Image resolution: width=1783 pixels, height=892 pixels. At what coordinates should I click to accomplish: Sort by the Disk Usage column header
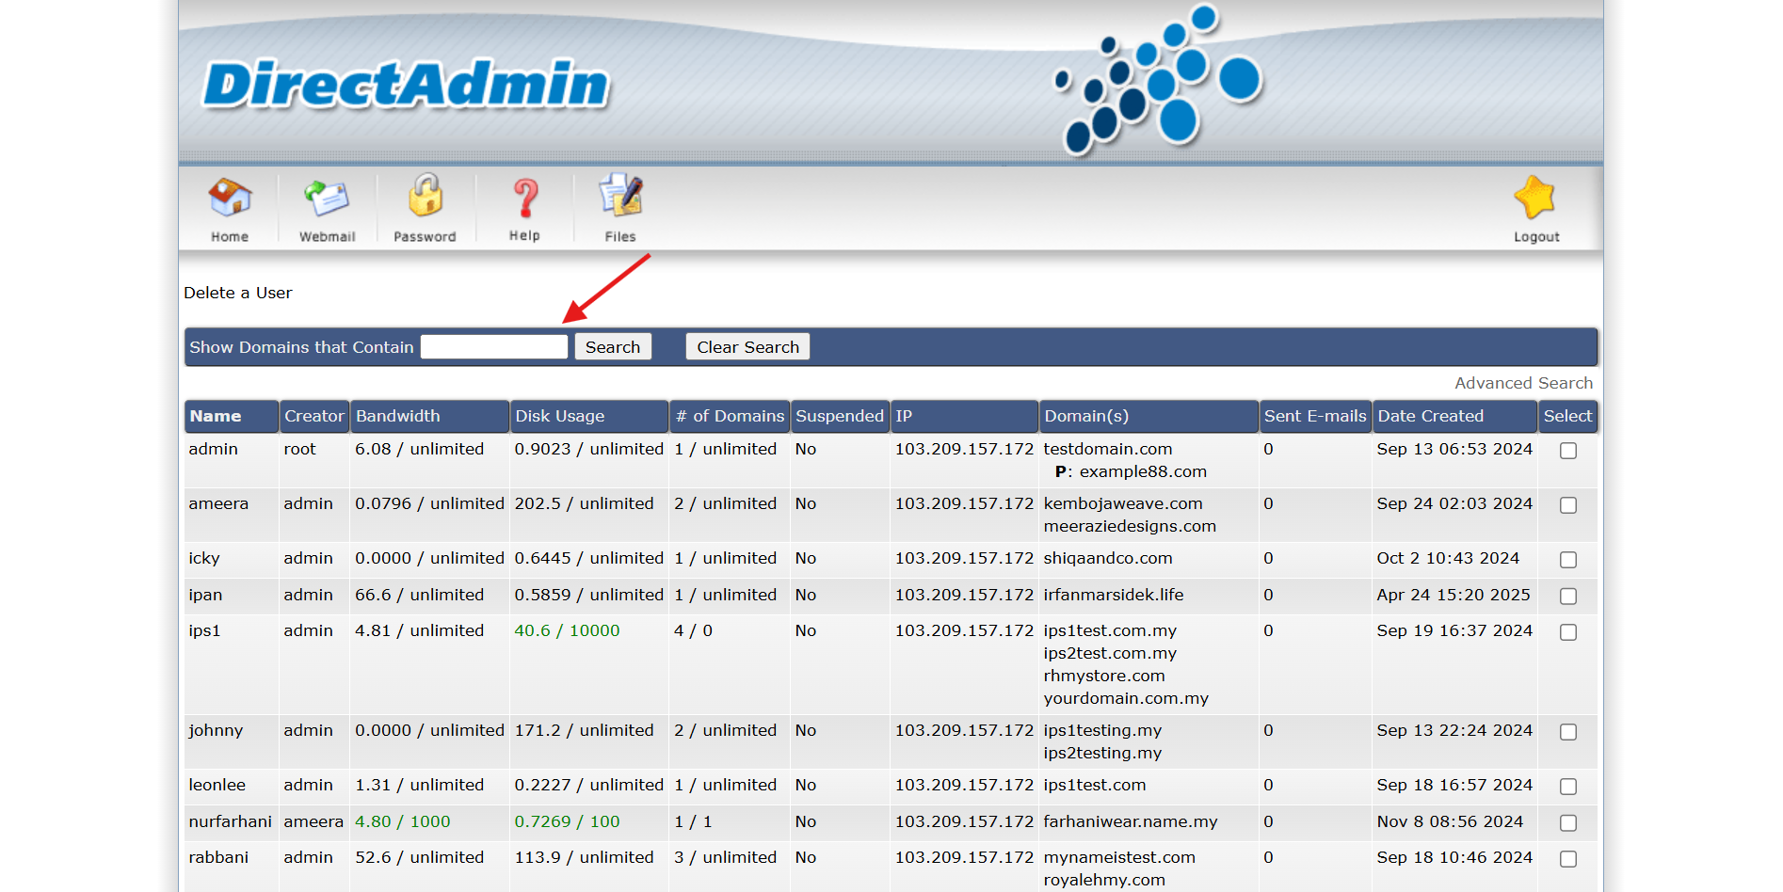pos(560,416)
